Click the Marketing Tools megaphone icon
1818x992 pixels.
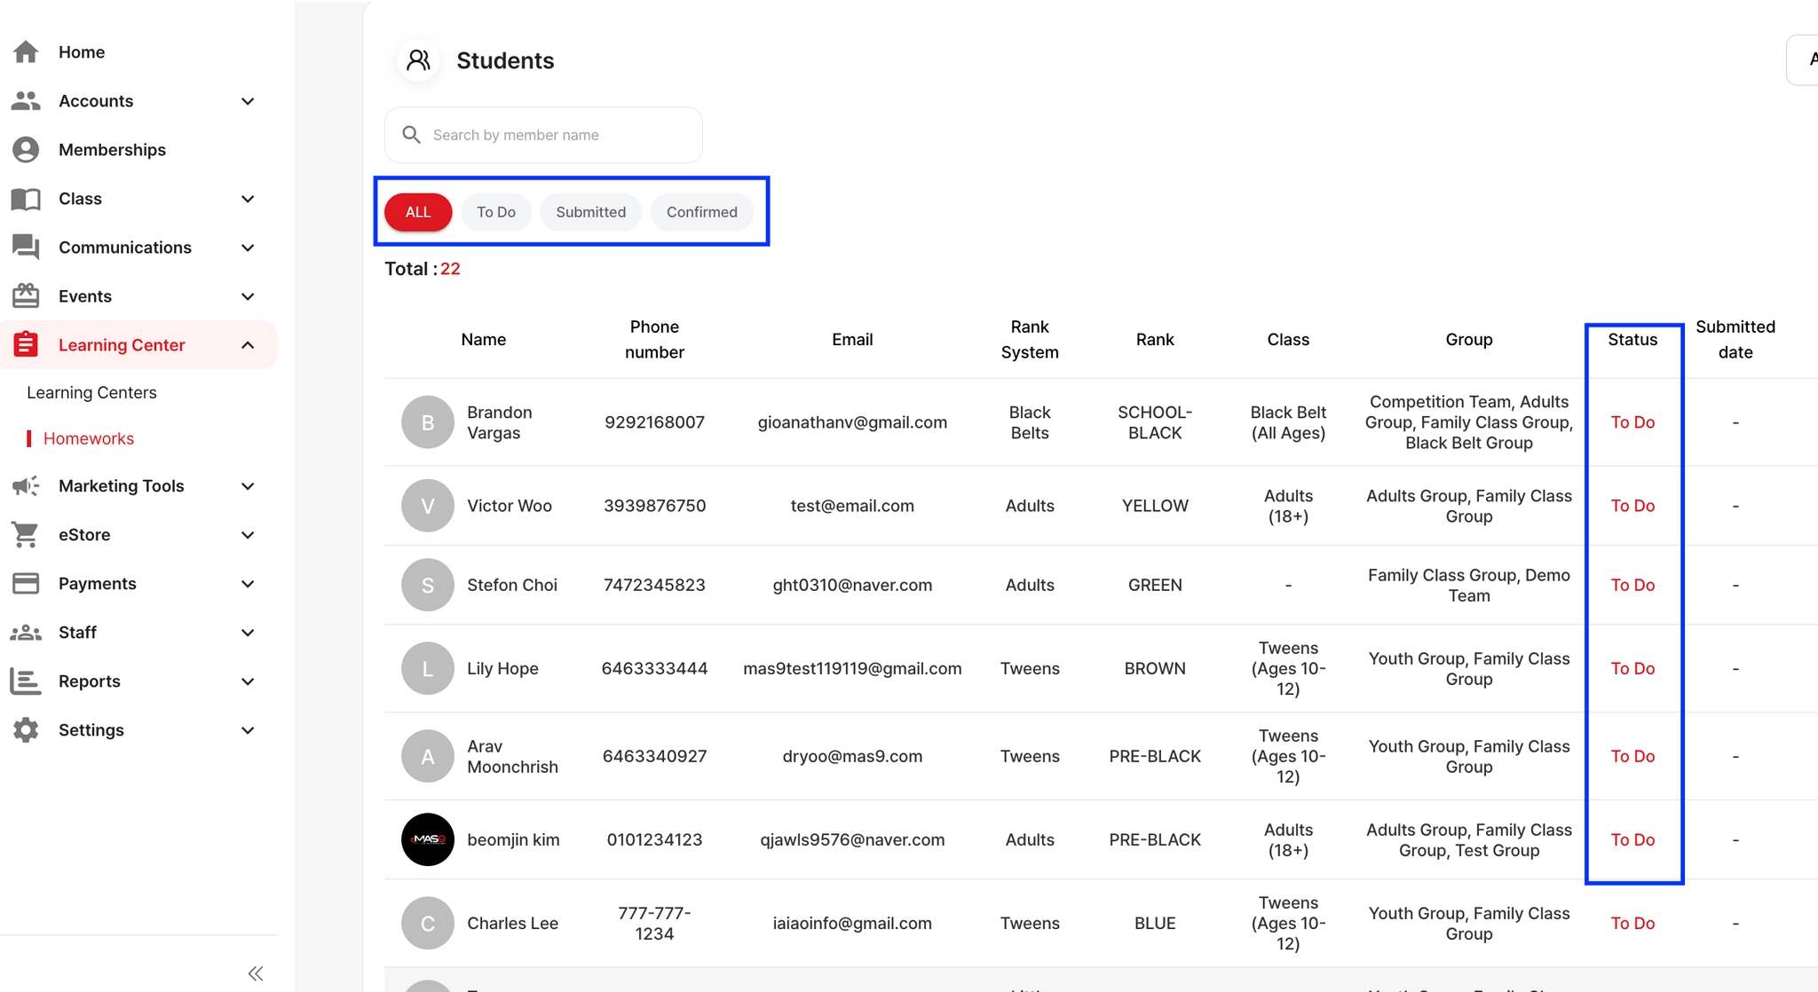(x=26, y=486)
